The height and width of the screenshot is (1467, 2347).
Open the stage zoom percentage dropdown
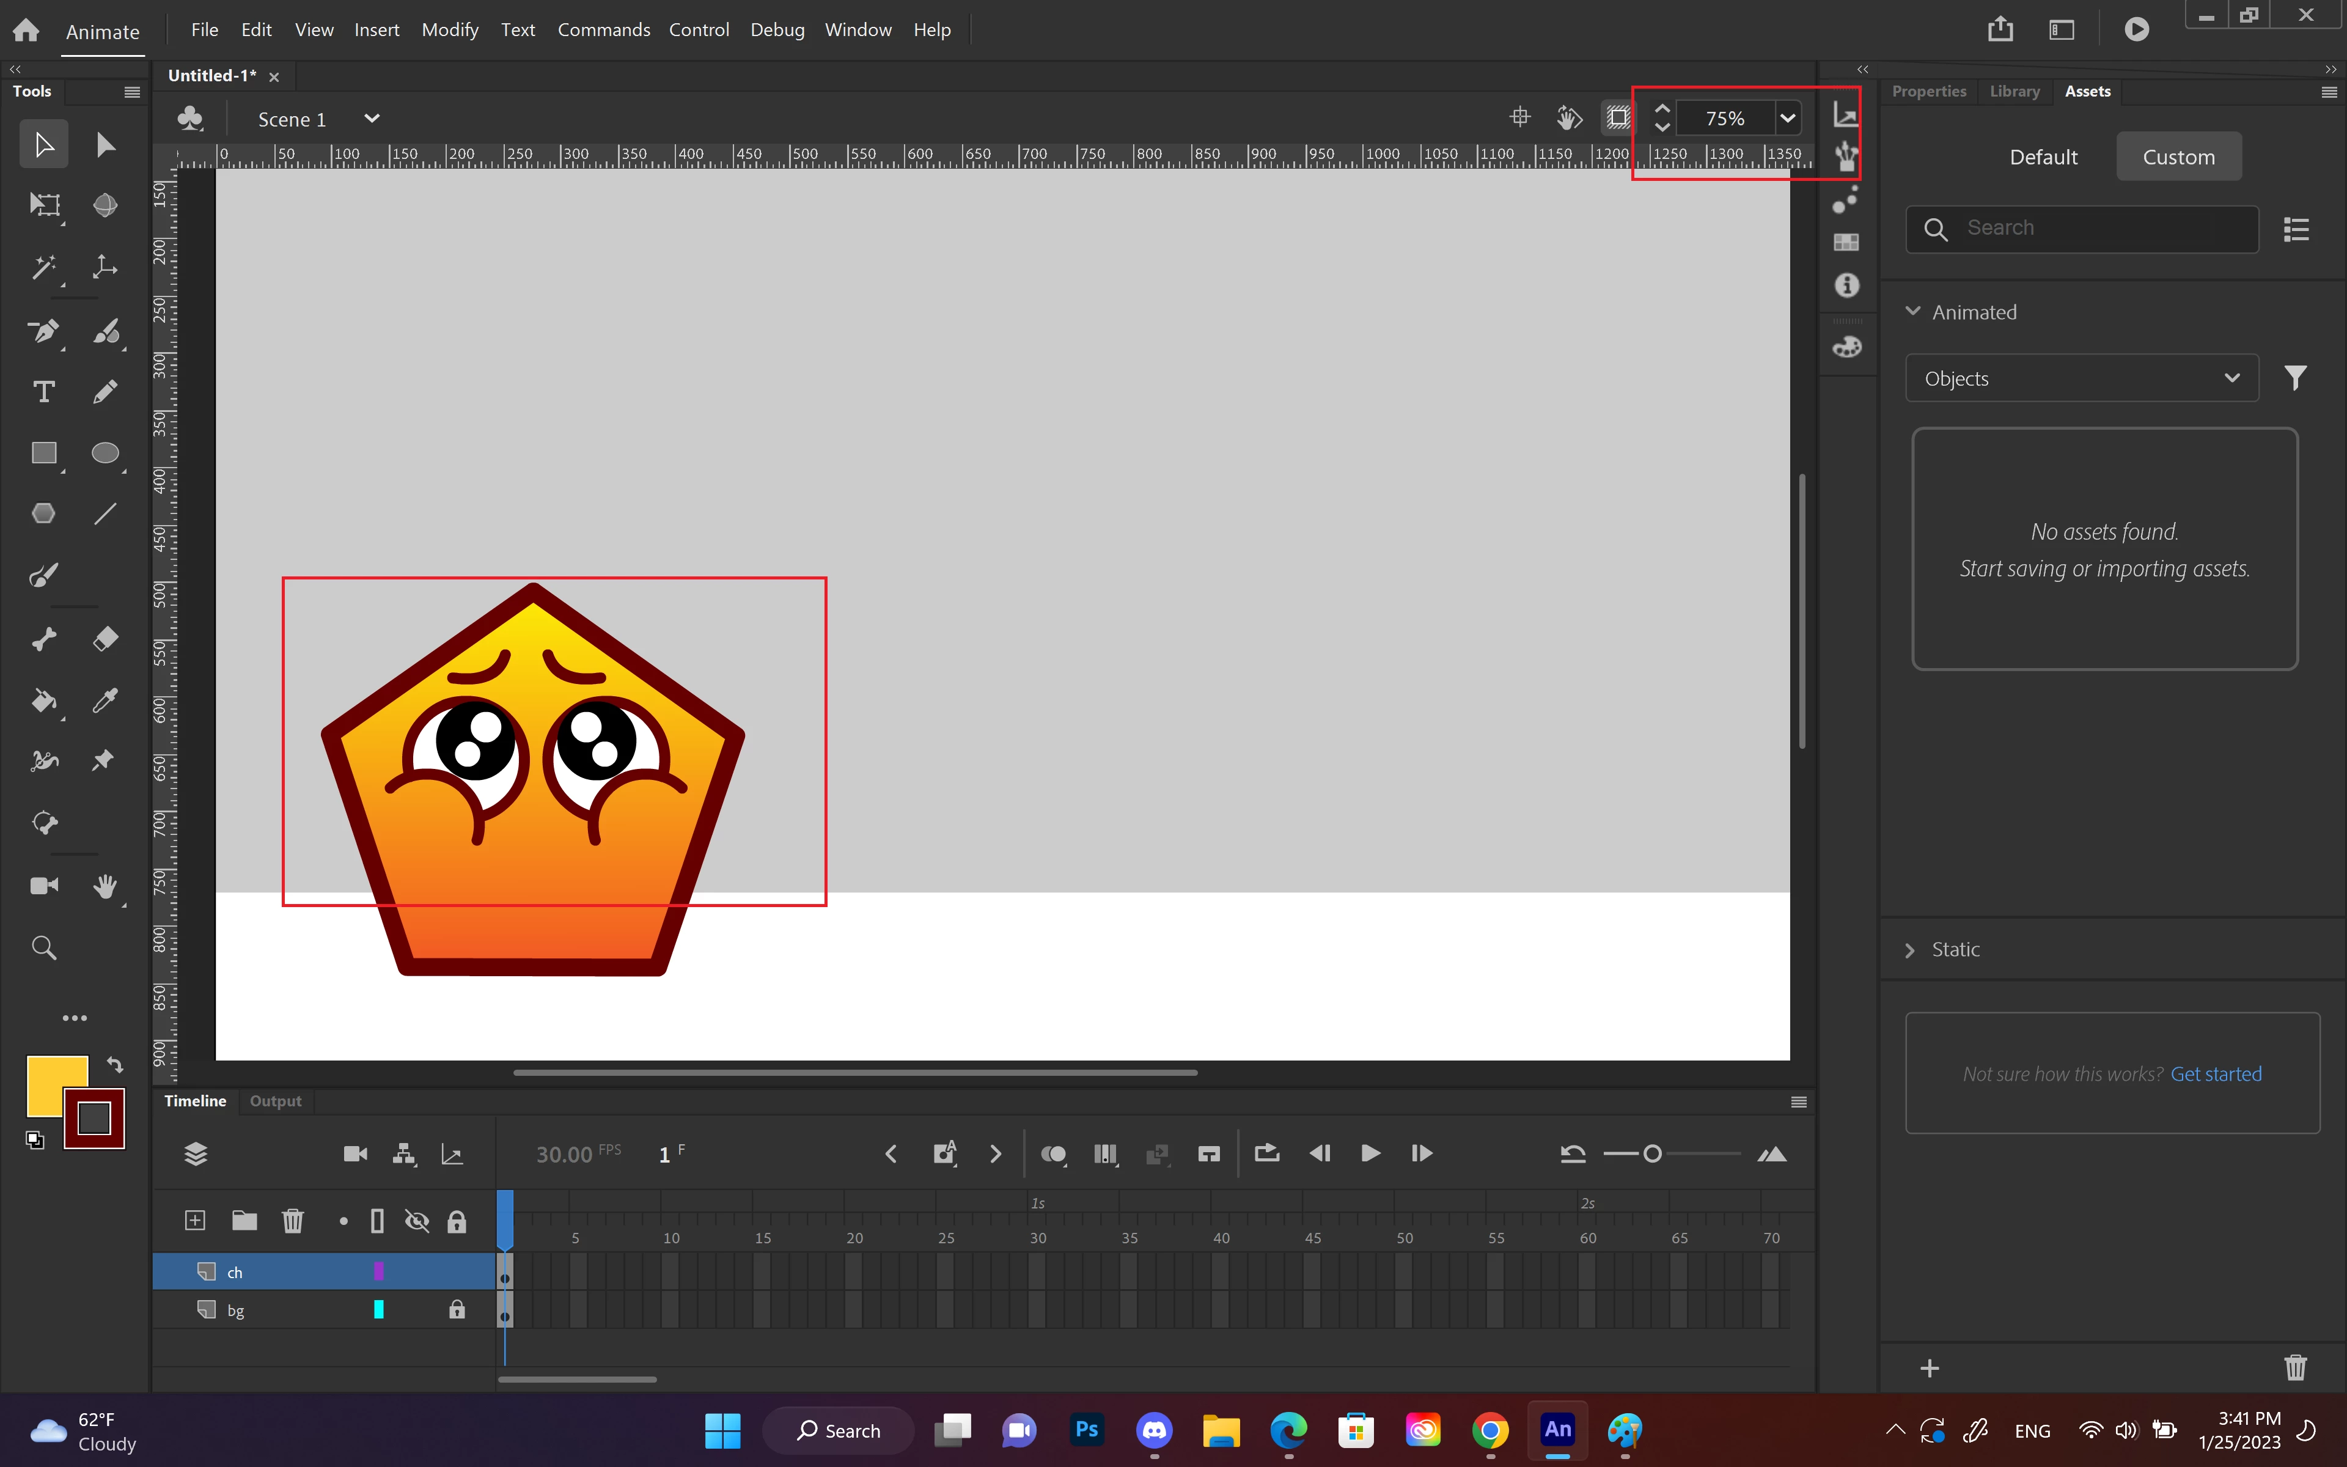coord(1787,119)
